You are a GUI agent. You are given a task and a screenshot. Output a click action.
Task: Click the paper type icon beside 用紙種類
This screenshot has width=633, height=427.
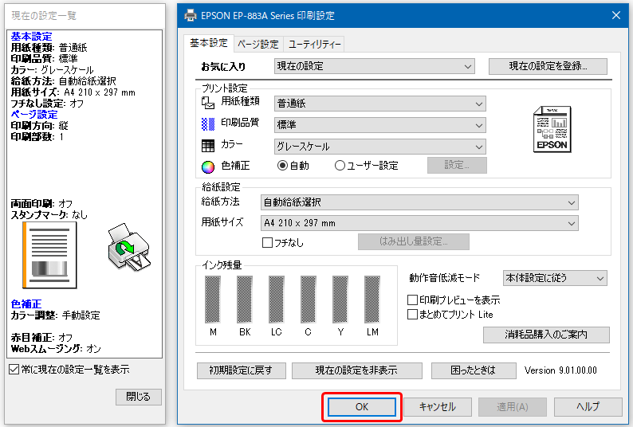pyautogui.click(x=208, y=103)
